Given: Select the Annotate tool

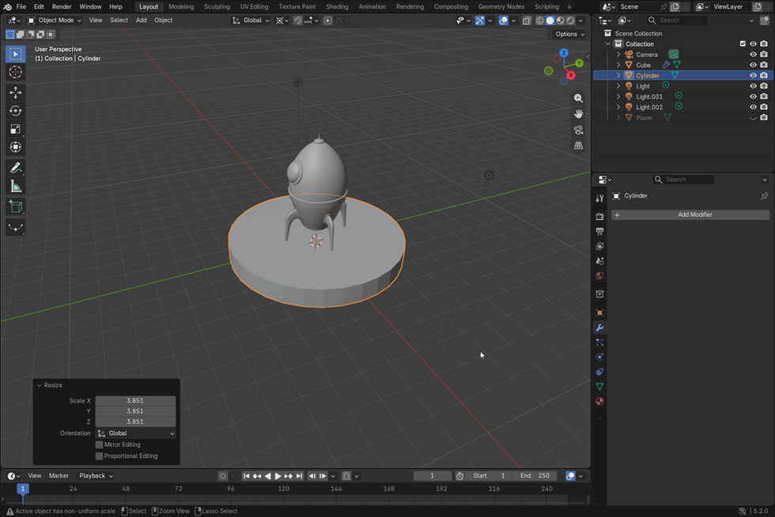Looking at the screenshot, I should click(x=15, y=168).
